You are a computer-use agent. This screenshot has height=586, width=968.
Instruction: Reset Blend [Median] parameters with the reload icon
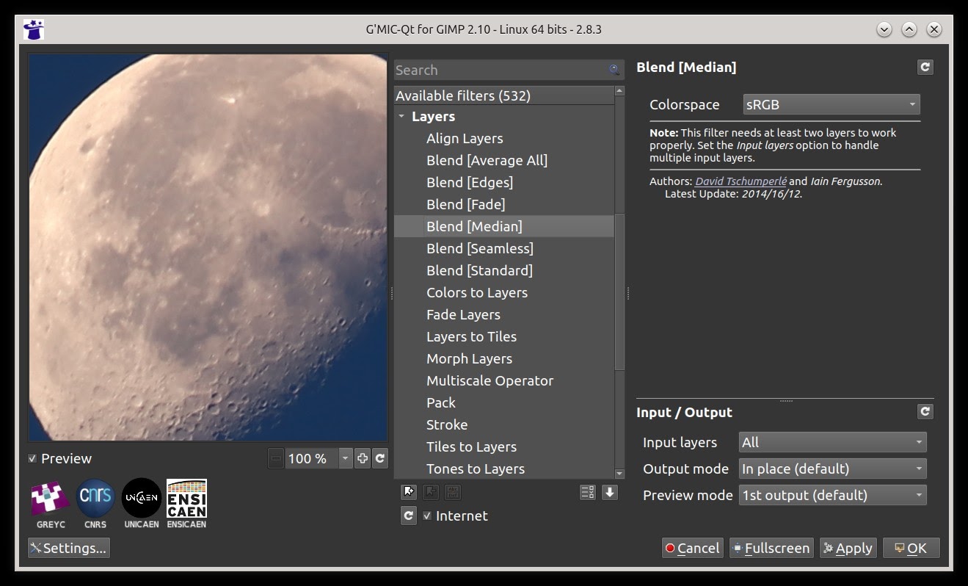[925, 68]
